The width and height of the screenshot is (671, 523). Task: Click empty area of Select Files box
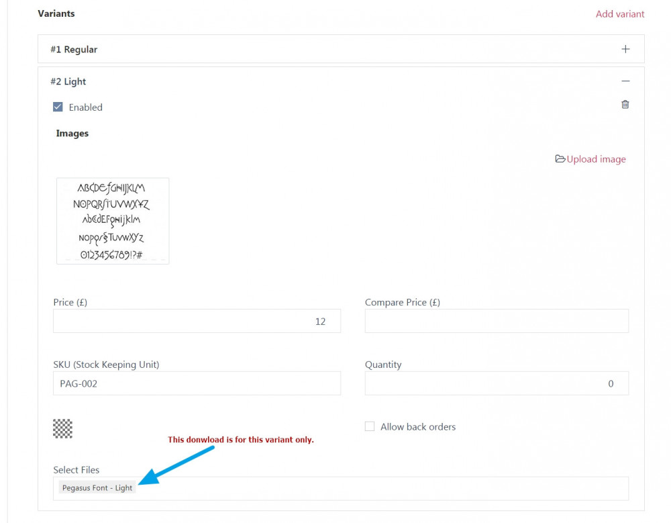coord(382,488)
